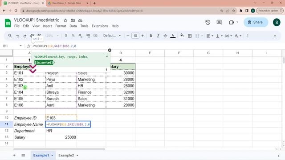This screenshot has height=160, width=285.
Task: Decrease font size with minus button
Action: [128, 36]
